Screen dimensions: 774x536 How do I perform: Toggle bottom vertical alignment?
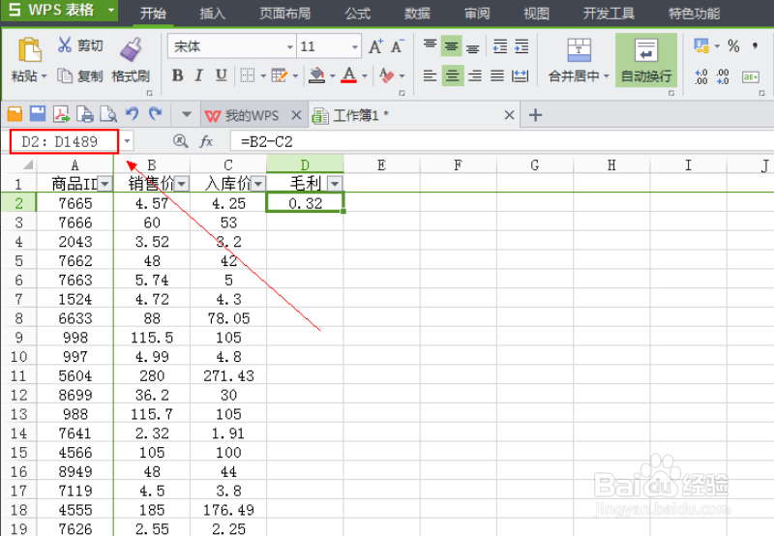(473, 47)
